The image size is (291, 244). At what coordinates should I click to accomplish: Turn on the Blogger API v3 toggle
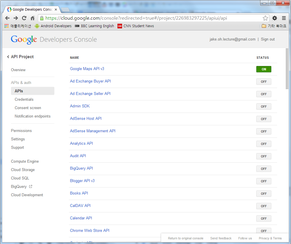264,181
